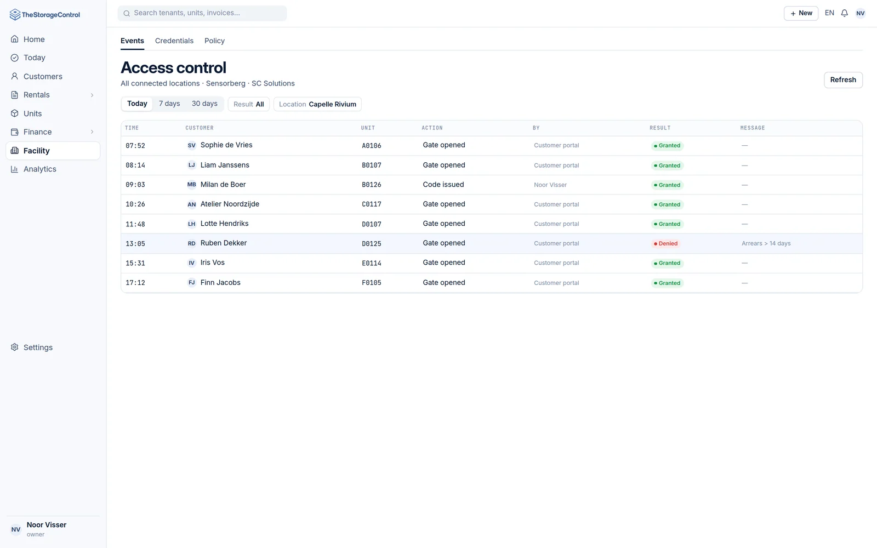The height and width of the screenshot is (548, 877).
Task: Click the Settings gear icon
Action: (x=15, y=347)
